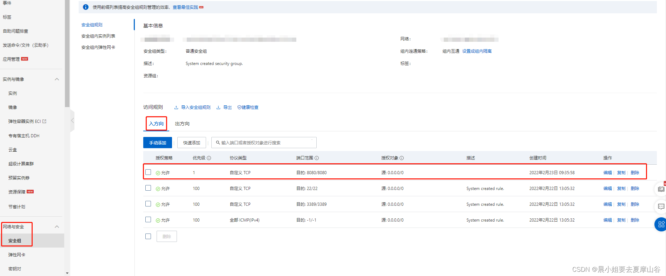This screenshot has height=276, width=666.
Task: Go to 镜像 in the sidebar
Action: tap(13, 107)
